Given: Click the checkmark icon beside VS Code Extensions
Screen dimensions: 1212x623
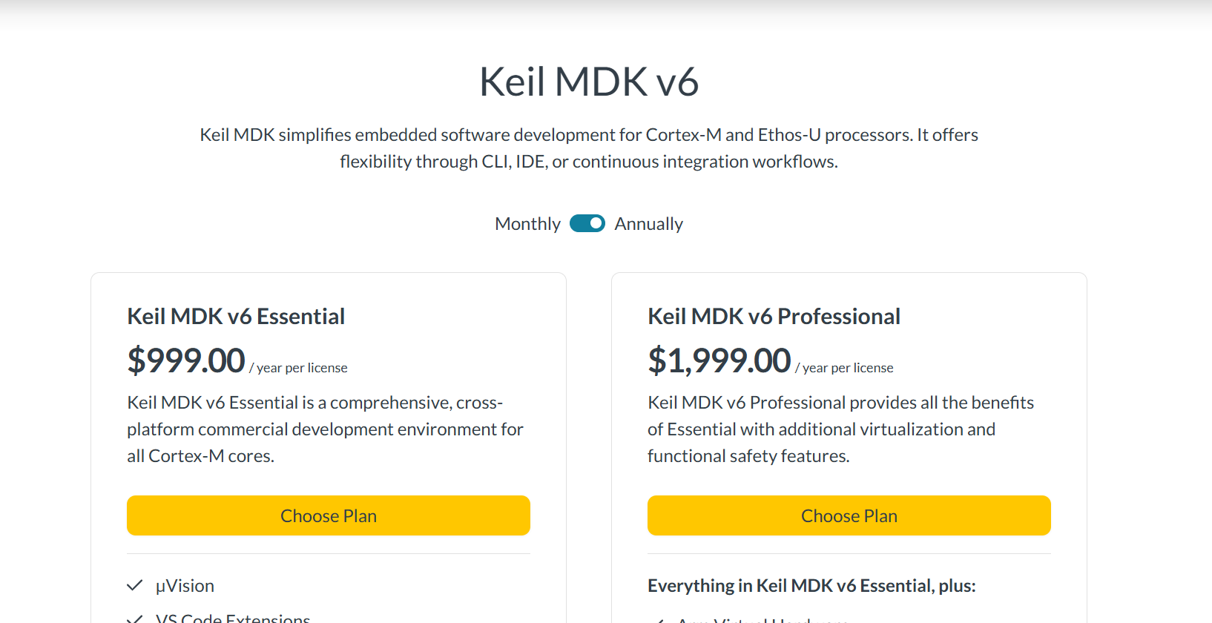Looking at the screenshot, I should coord(134,619).
